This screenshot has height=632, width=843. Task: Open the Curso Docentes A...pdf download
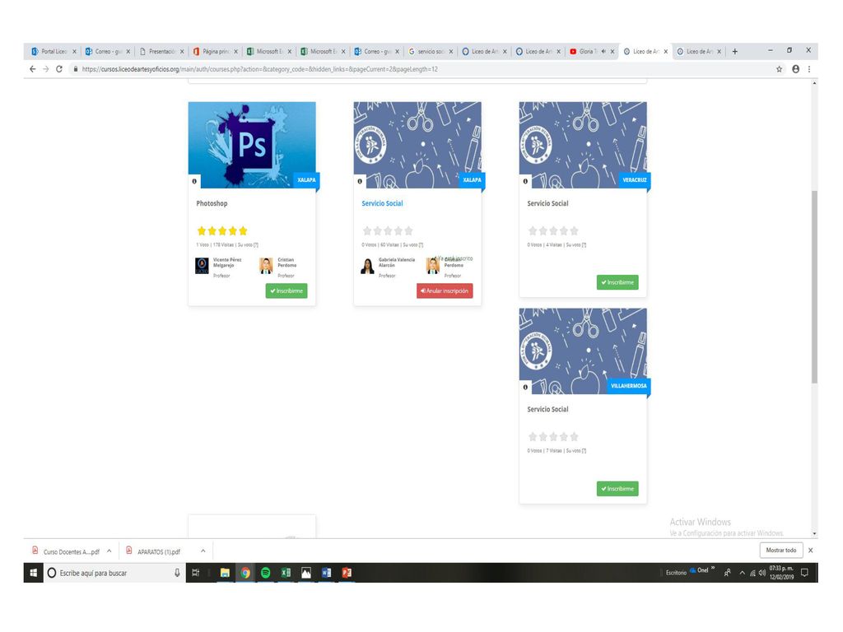[66, 552]
